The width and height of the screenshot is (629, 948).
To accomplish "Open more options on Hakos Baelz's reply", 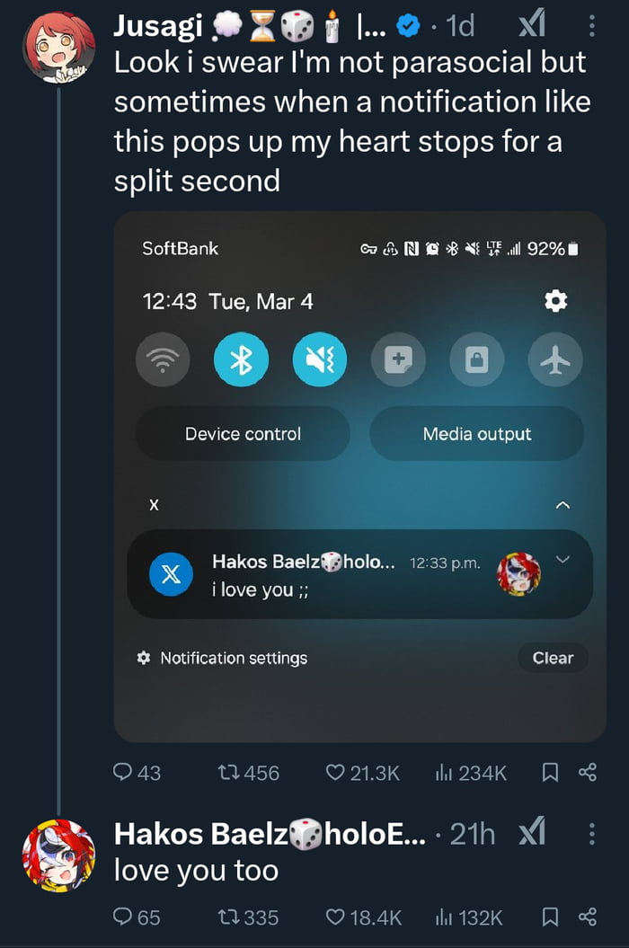I will click(x=590, y=834).
